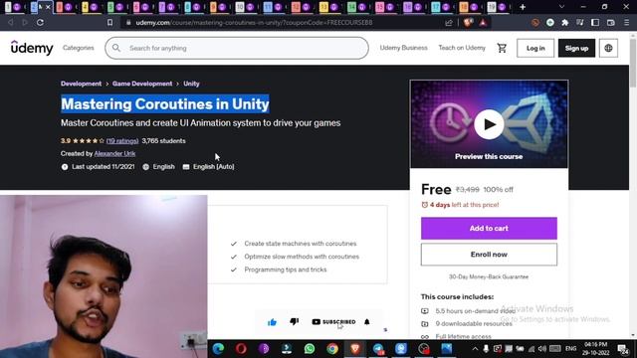Open the Windows notification center icon

click(622, 349)
